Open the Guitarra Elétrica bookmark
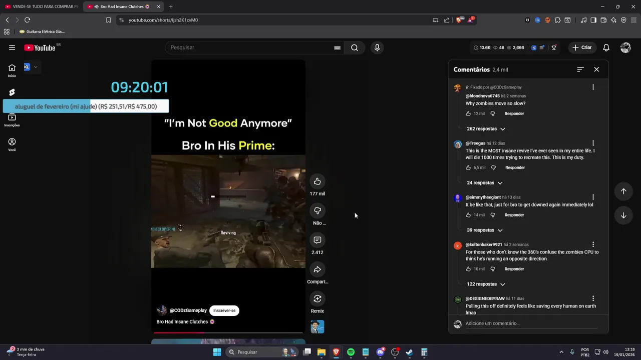The image size is (641, 360). [x=42, y=31]
